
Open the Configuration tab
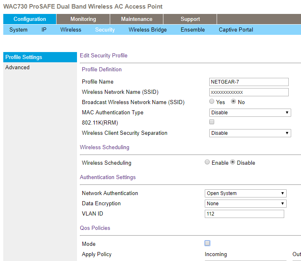(30, 19)
